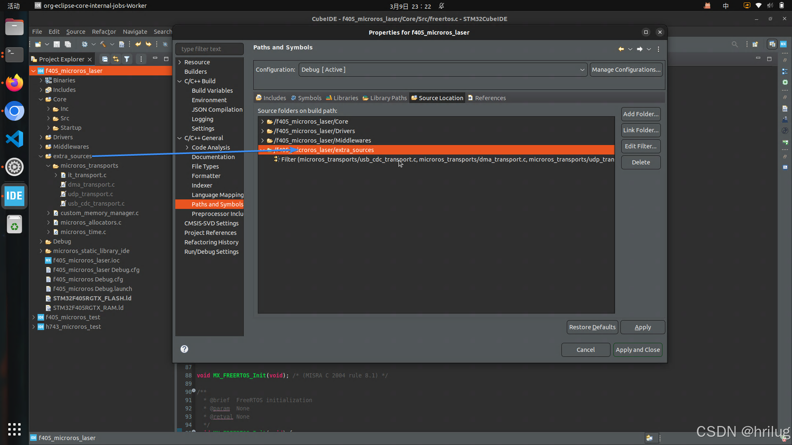Image resolution: width=792 pixels, height=445 pixels.
Task: Toggle Link with Editor in Project Explorer
Action: pyautogui.click(x=116, y=59)
